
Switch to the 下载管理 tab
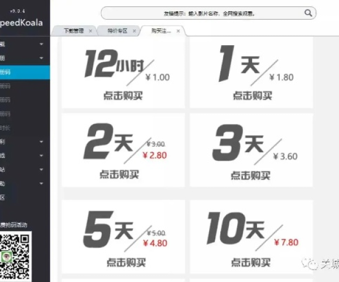[x=73, y=31]
